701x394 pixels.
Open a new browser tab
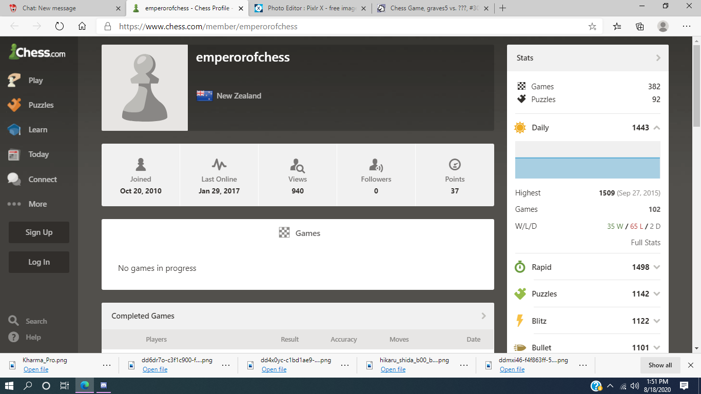(503, 8)
